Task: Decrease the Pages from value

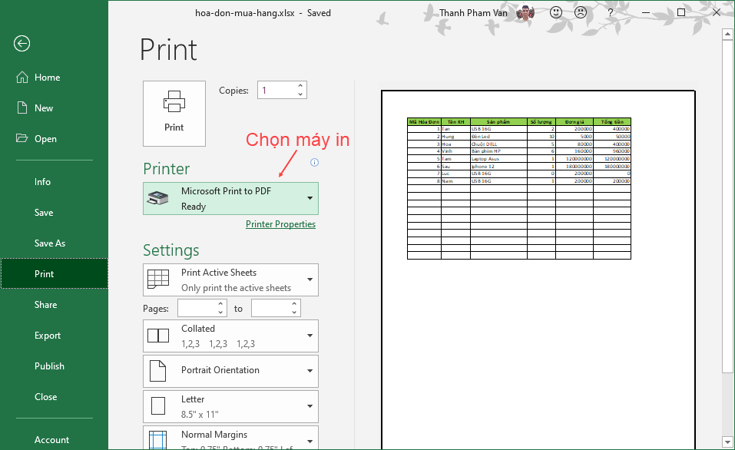Action: 220,313
